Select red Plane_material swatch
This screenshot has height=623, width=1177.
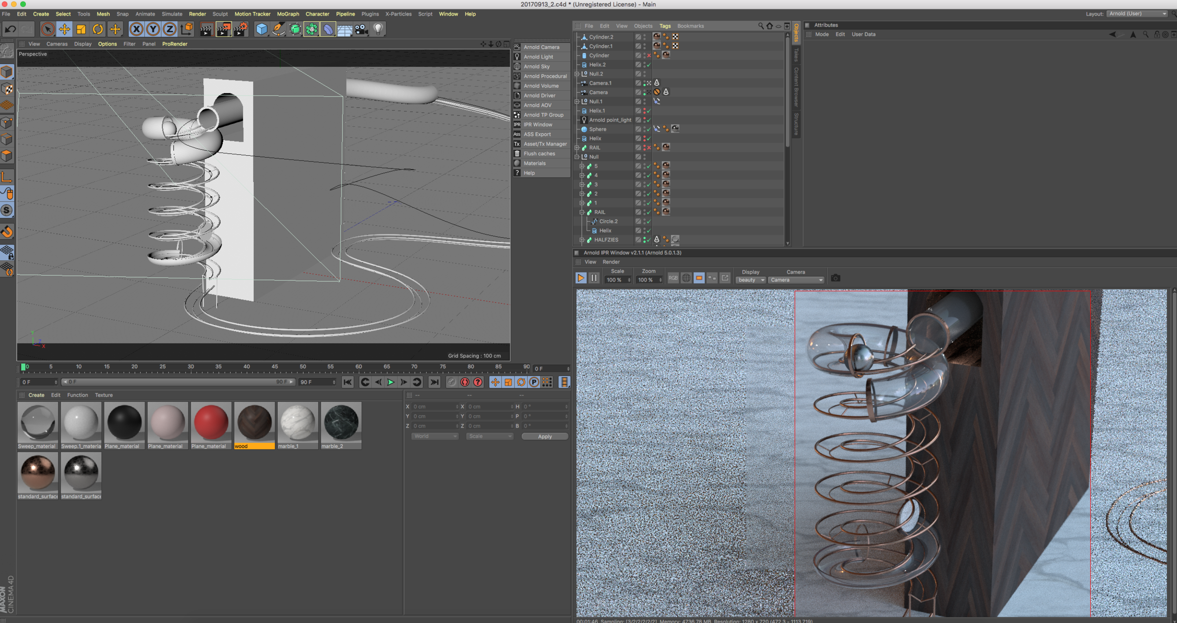point(211,425)
